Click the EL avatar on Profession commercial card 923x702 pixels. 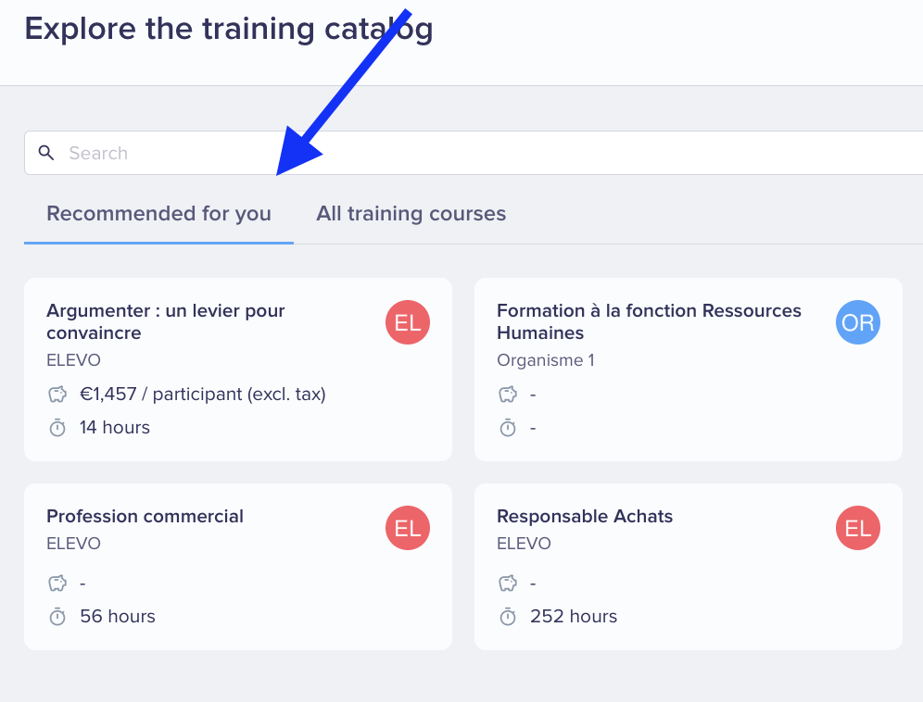coord(408,528)
